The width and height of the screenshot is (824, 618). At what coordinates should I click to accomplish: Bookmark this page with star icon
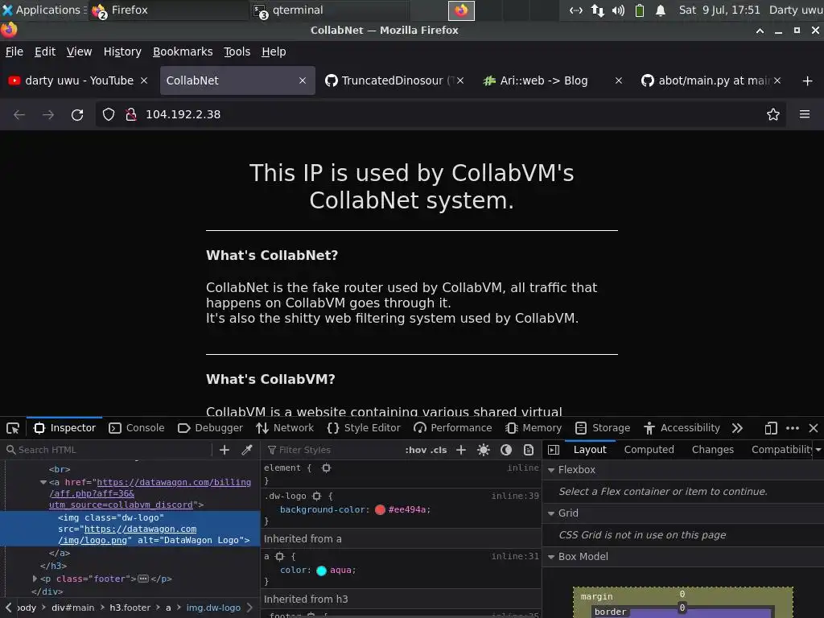pos(772,114)
